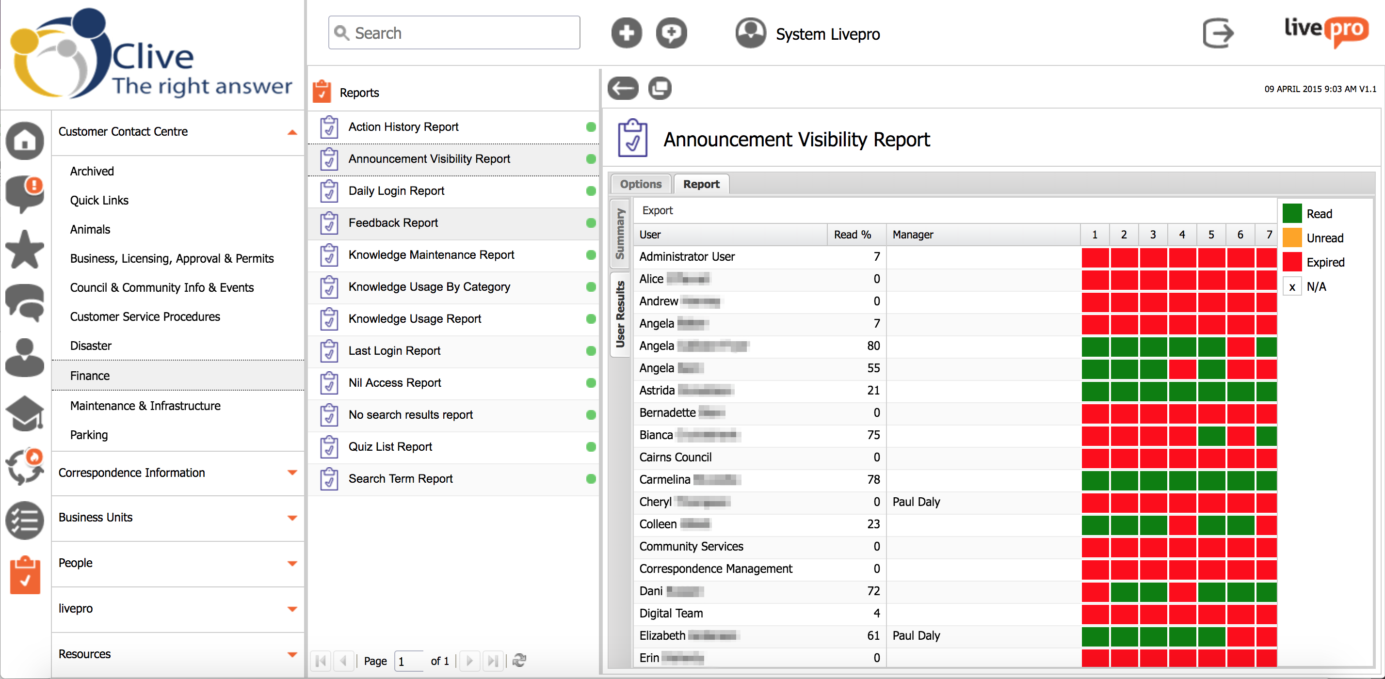
Task: Open the People icon in the left sidebar
Action: pos(25,359)
